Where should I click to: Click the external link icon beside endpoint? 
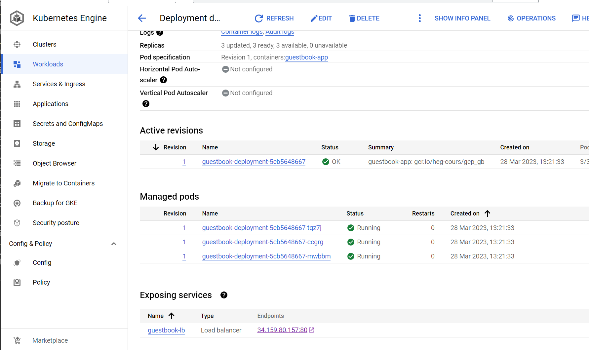[x=311, y=330]
